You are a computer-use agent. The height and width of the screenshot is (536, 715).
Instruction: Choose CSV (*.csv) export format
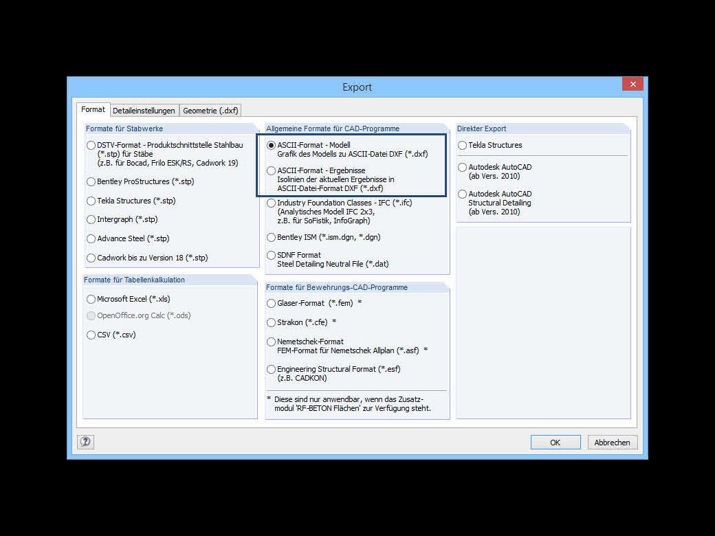coord(91,335)
